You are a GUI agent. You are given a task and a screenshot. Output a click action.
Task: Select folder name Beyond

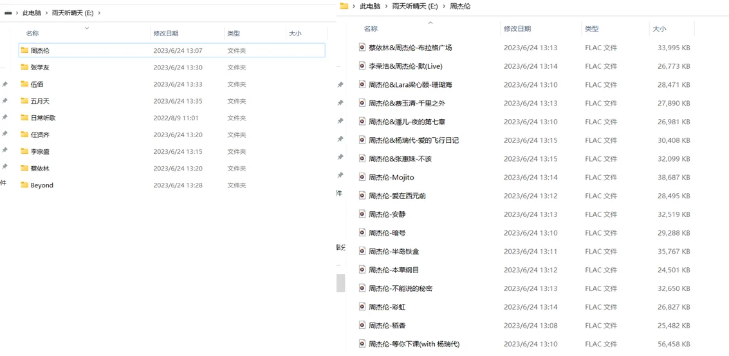42,185
